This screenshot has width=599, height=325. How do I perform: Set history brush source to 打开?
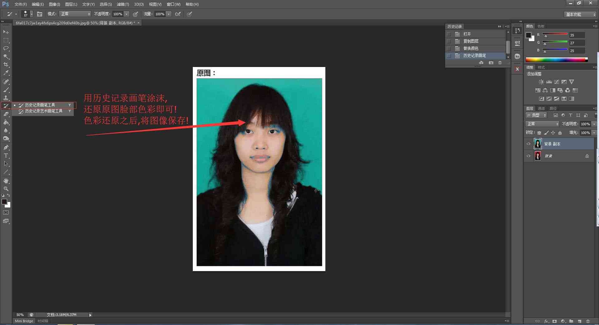pyautogui.click(x=449, y=34)
